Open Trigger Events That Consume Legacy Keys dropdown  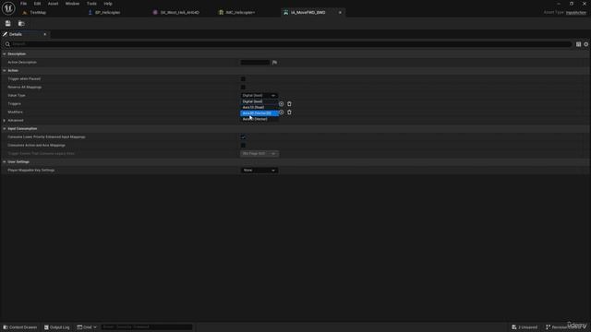(x=259, y=154)
